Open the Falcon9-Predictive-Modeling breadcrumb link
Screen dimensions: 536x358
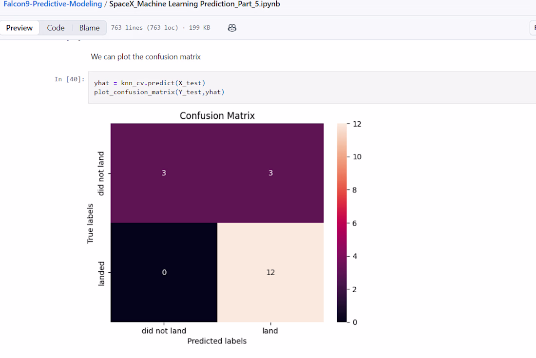tap(53, 4)
